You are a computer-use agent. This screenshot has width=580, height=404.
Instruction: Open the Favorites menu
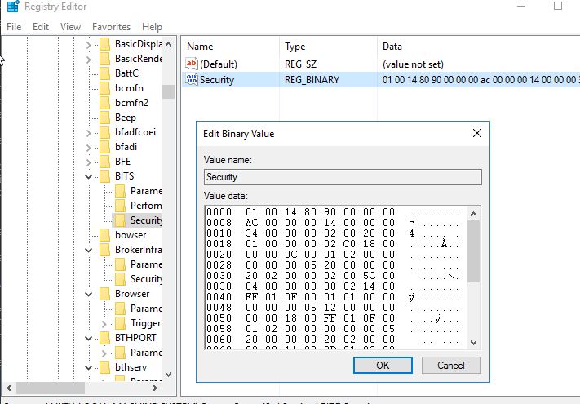pyautogui.click(x=110, y=27)
